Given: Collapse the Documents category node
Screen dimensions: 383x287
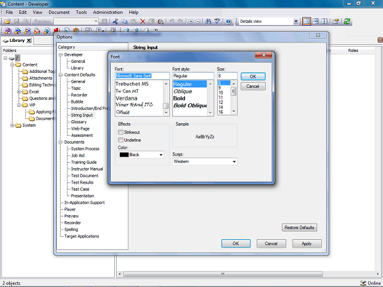Looking at the screenshot, I should (x=60, y=142).
